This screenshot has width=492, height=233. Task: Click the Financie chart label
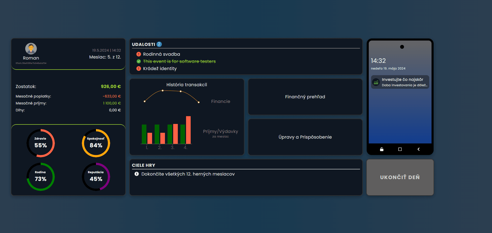(x=221, y=101)
